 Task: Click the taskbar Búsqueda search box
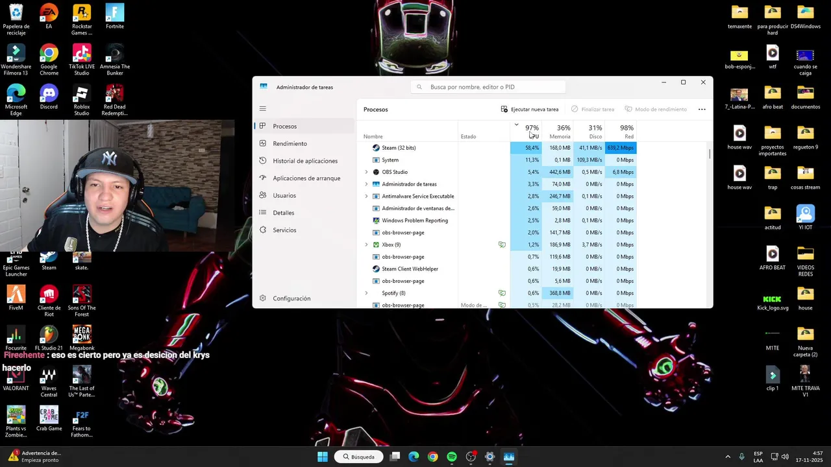[358, 457]
